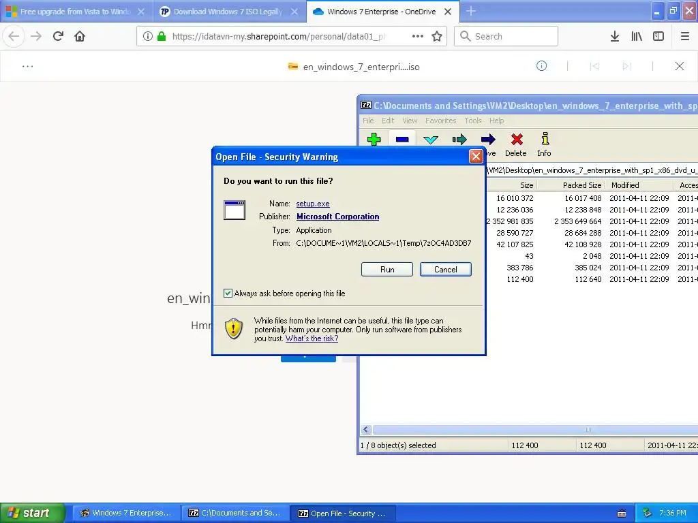Click the taskbar clock showing 7:36 PM
The width and height of the screenshot is (698, 523).
(673, 513)
